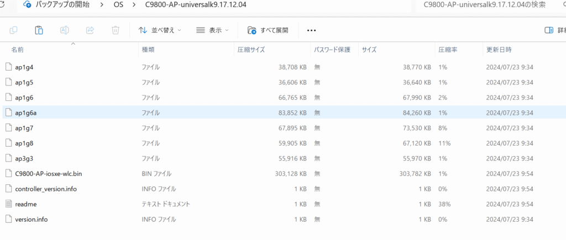Screen dimensions: 566x240
Task: Sort by the 更新日時 column header
Action: point(499,50)
